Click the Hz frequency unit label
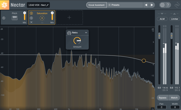181x110 pixels. point(153,109)
